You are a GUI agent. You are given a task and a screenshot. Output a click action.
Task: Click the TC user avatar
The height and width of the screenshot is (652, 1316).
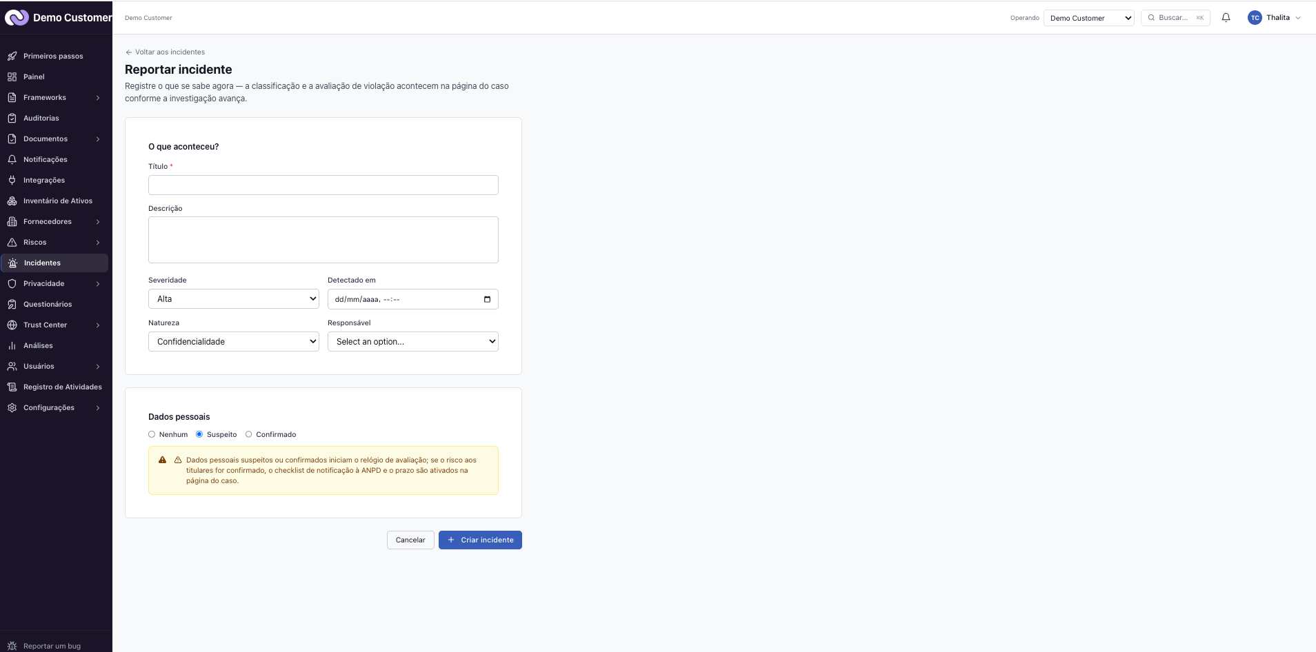[1255, 18]
